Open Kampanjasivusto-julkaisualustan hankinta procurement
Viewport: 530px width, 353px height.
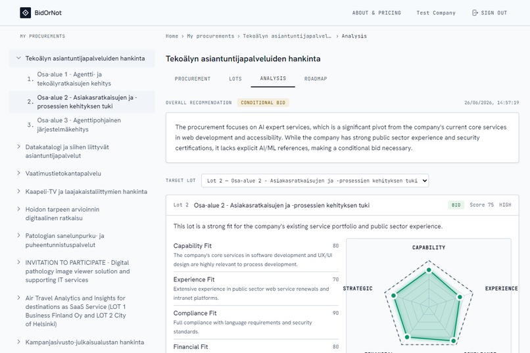85,342
